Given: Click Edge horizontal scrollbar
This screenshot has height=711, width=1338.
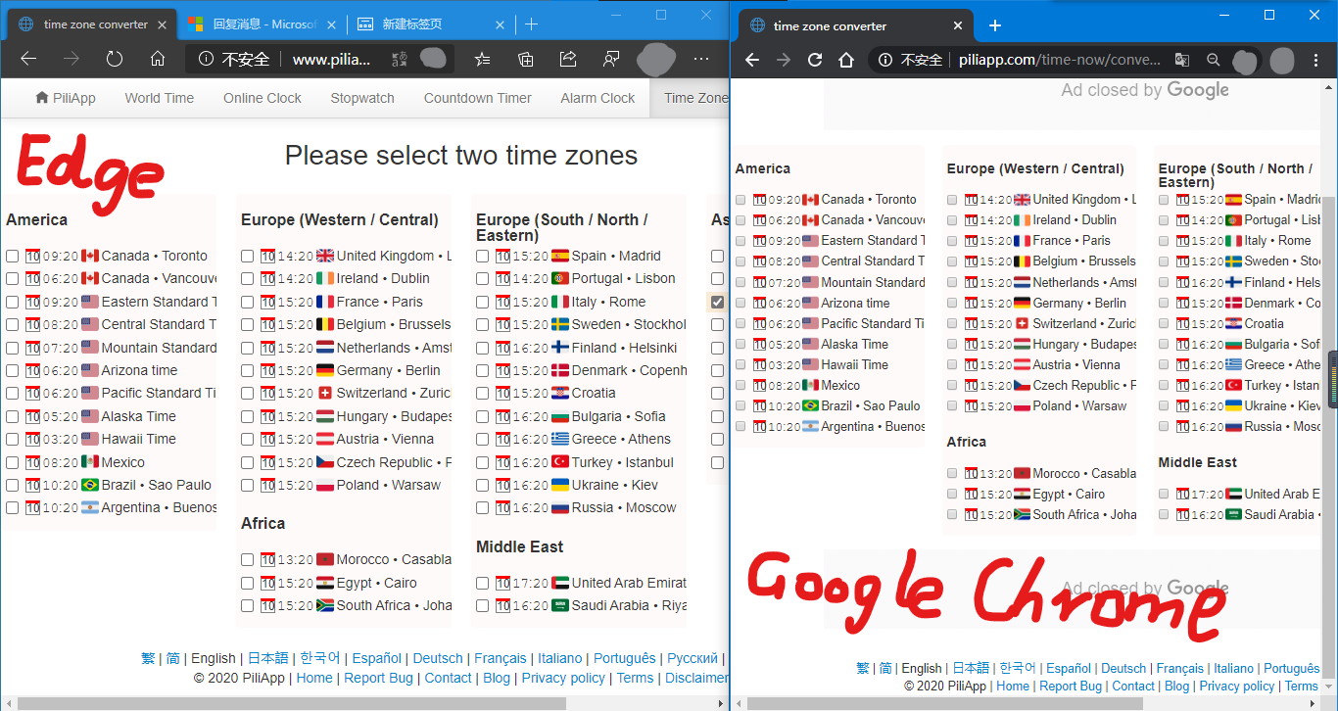Looking at the screenshot, I should pyautogui.click(x=293, y=703).
